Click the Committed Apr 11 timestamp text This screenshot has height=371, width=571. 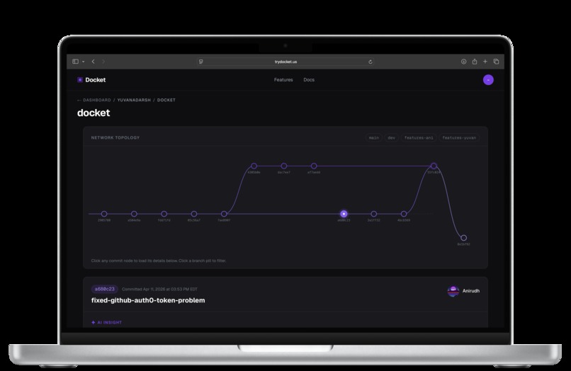[x=159, y=289]
